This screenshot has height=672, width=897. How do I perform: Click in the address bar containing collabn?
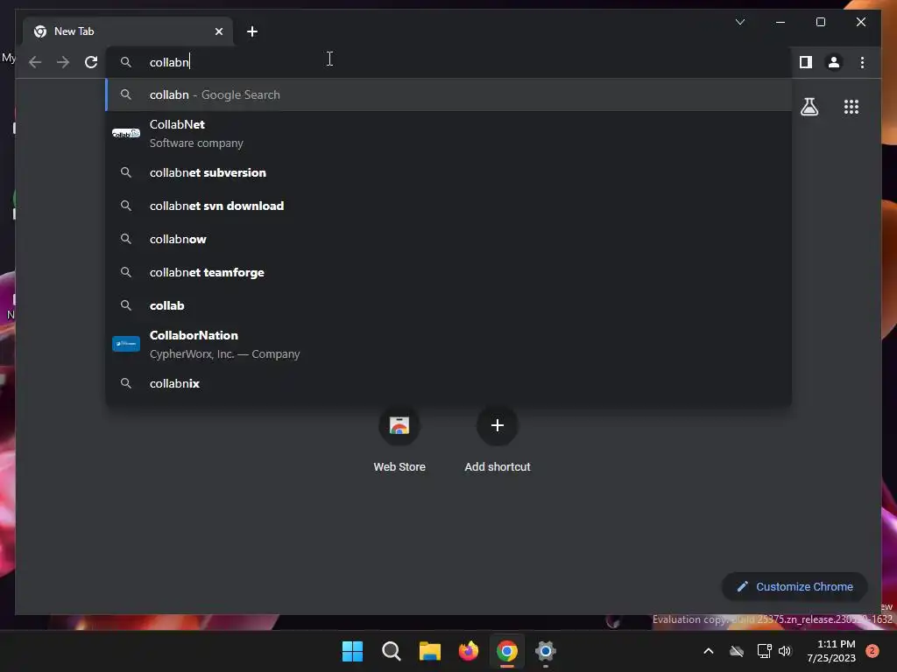449,62
